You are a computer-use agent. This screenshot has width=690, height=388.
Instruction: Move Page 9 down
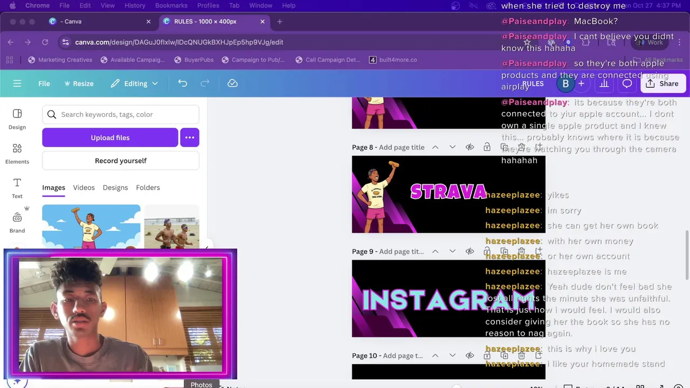tap(452, 251)
